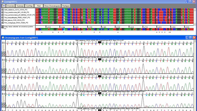Toggle the A trace in Dahl_natalense chromatogram
Image resolution: width=197 pixels, height=111 pixels.
(2, 53)
